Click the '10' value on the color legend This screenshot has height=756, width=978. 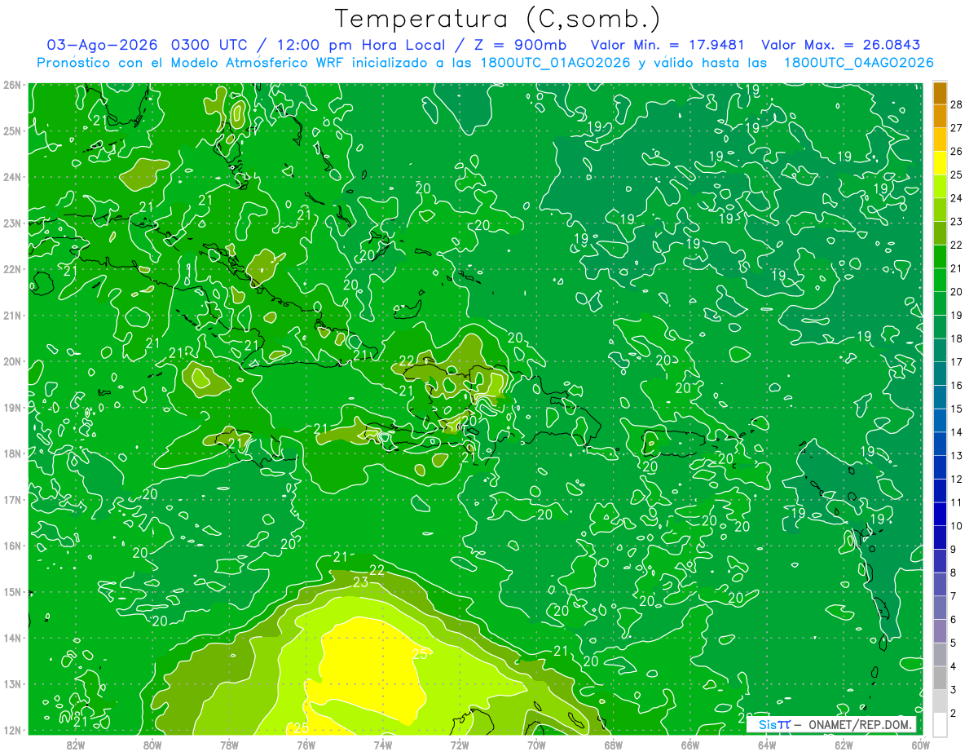[x=957, y=526]
